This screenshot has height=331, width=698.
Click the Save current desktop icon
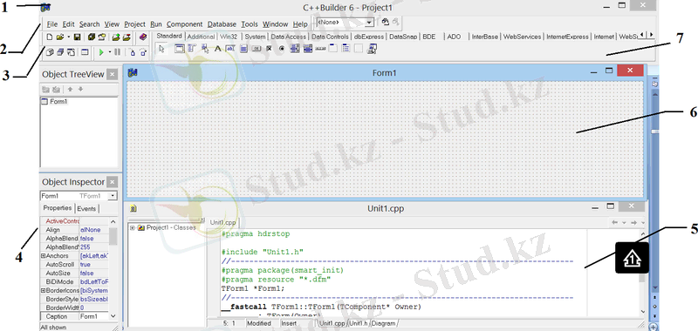coord(386,21)
